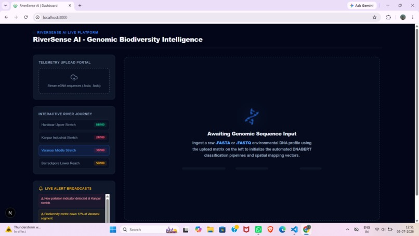Screen dimensions: 419x236
Task: Click the page vertical scrollbar
Action: click(416, 111)
